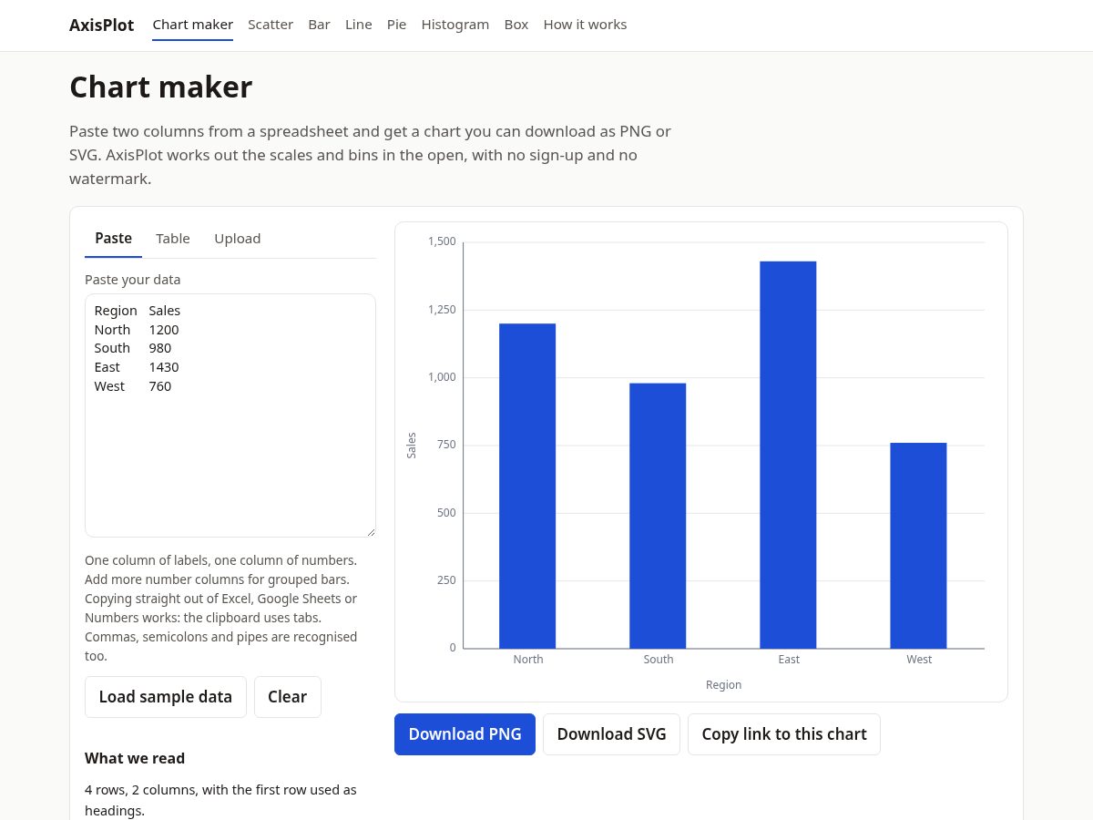
Task: Click the '1,250' y-axis tick label
Action: pos(442,310)
